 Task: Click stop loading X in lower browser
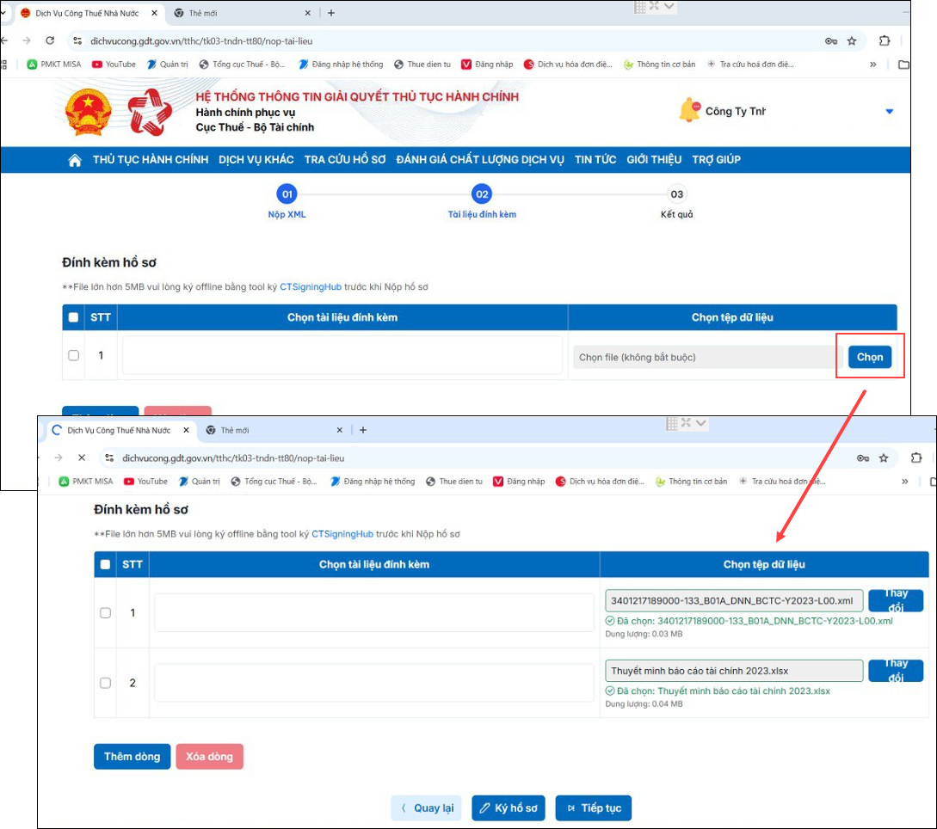click(x=82, y=458)
